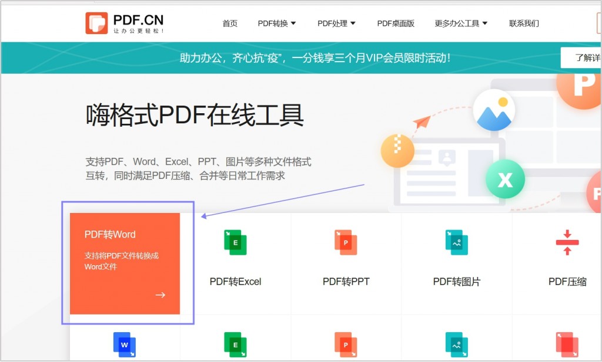Click the teal image icon in the second tool row

[456, 344]
